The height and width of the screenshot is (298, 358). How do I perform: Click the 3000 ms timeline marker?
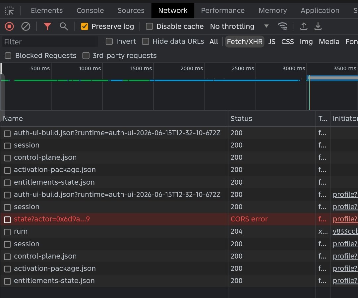294,69
